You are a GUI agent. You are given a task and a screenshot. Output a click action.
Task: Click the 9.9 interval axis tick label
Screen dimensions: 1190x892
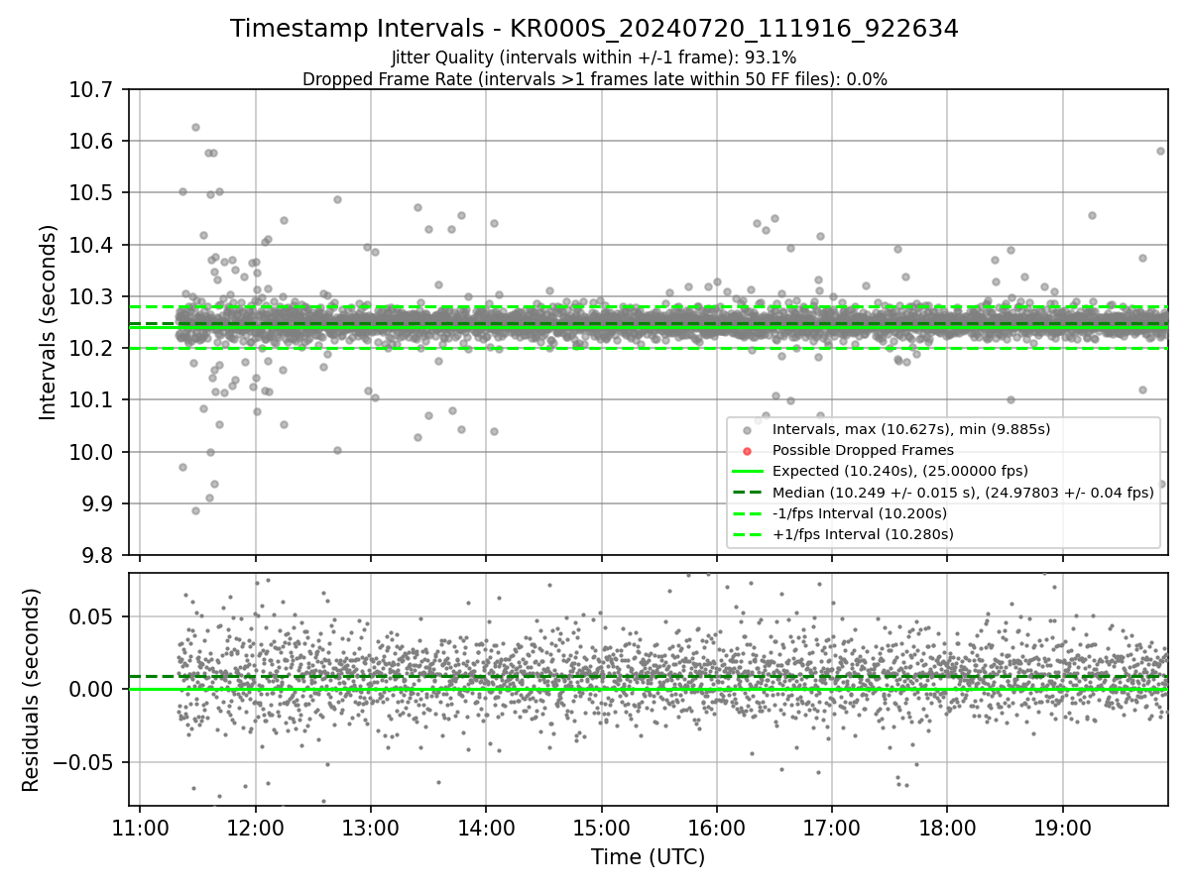coord(95,503)
